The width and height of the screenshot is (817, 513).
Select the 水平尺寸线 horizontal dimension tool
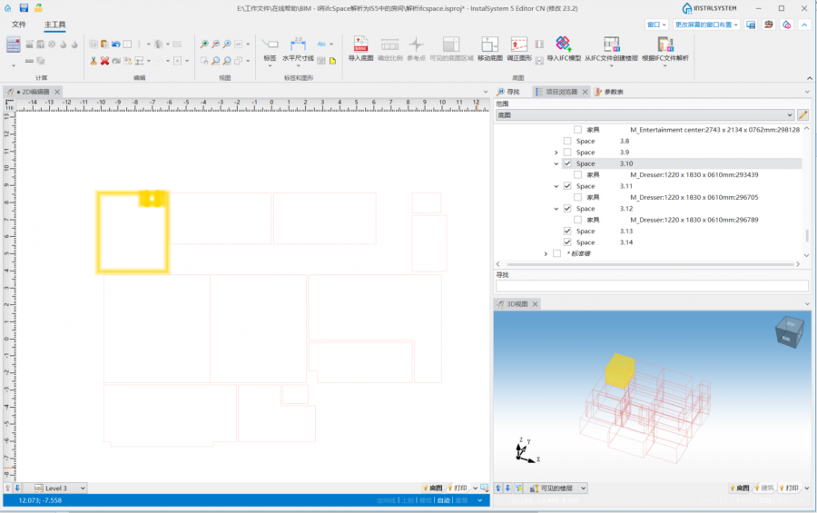click(x=298, y=44)
